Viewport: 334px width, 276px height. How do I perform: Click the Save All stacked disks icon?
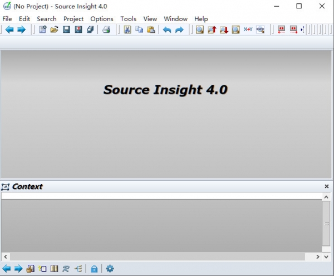[x=90, y=30]
